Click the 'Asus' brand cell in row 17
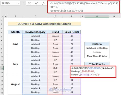Screen dimensions: 121x95 coord(55,84)
